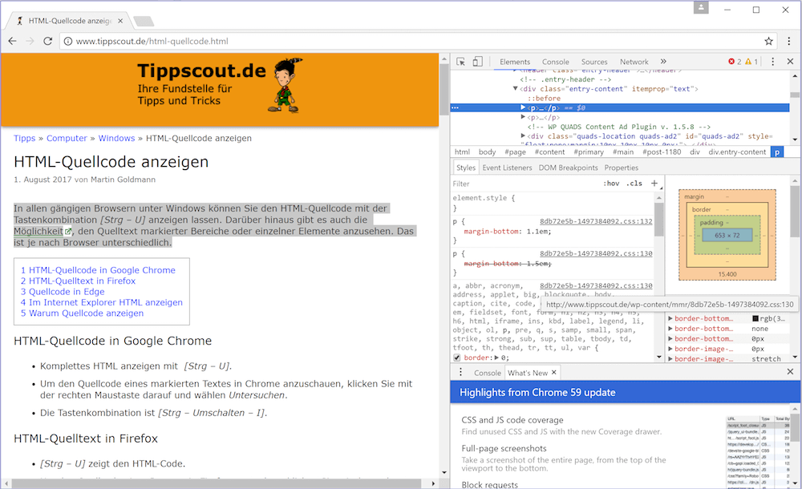The width and height of the screenshot is (802, 489).
Task: Toggle the border property checkbox
Action: (457, 358)
